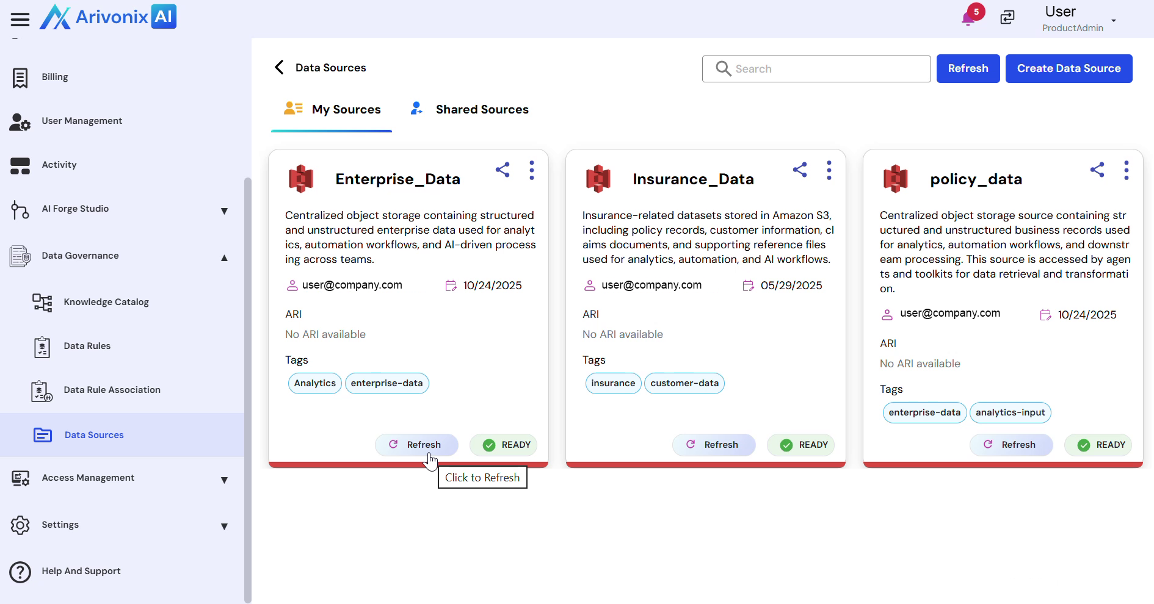Share the Enterprise_Data source
The width and height of the screenshot is (1154, 604).
tap(503, 170)
